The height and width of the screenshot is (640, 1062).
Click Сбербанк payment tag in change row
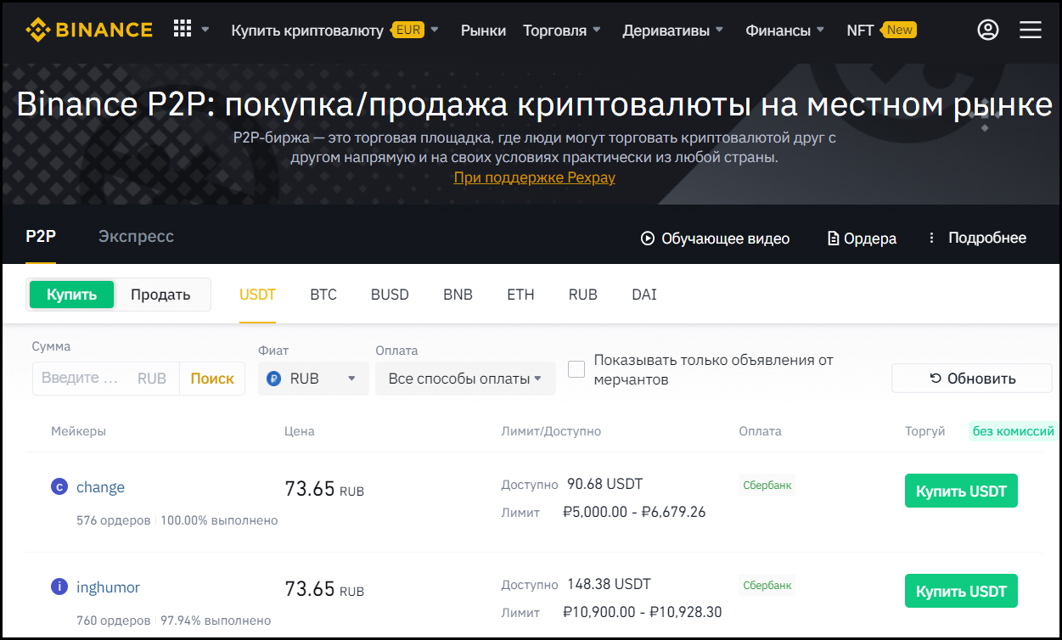point(767,486)
